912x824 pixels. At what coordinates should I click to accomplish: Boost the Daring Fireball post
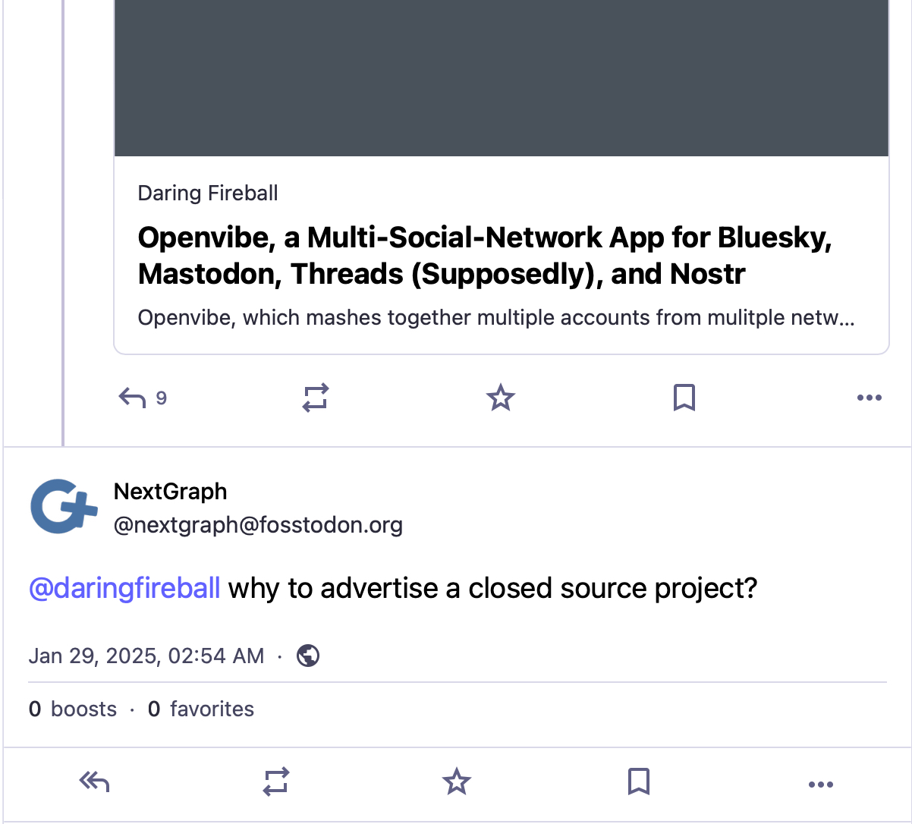(315, 397)
